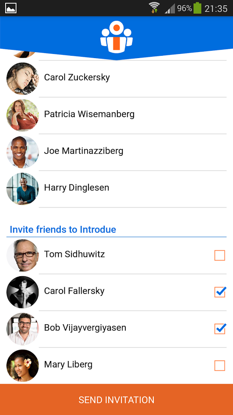Select the Harry Dinglesen contact name
233x415 pixels.
pos(76,188)
